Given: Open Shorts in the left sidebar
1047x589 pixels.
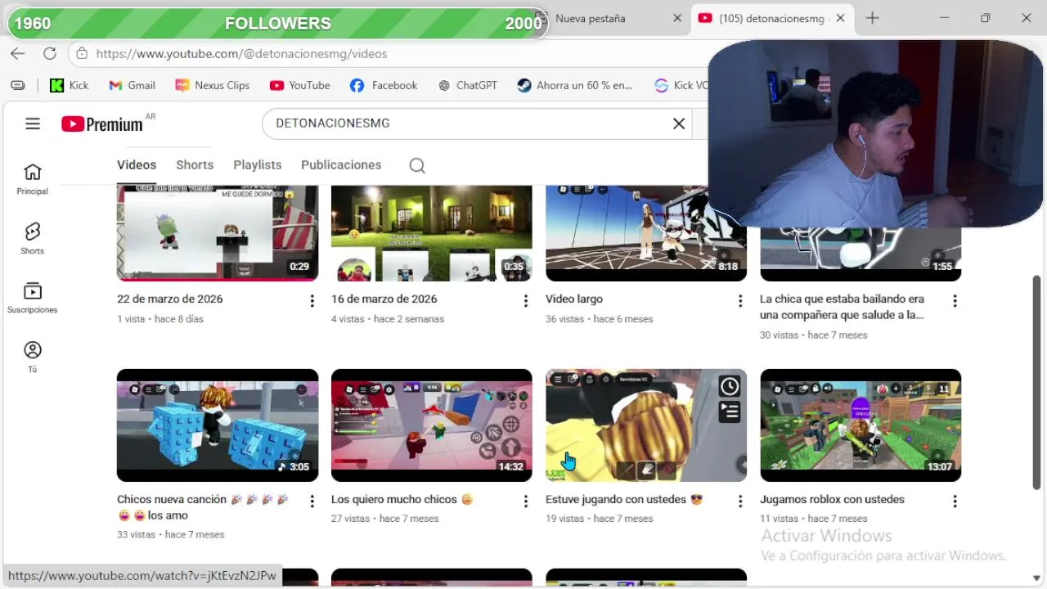Looking at the screenshot, I should pos(33,239).
